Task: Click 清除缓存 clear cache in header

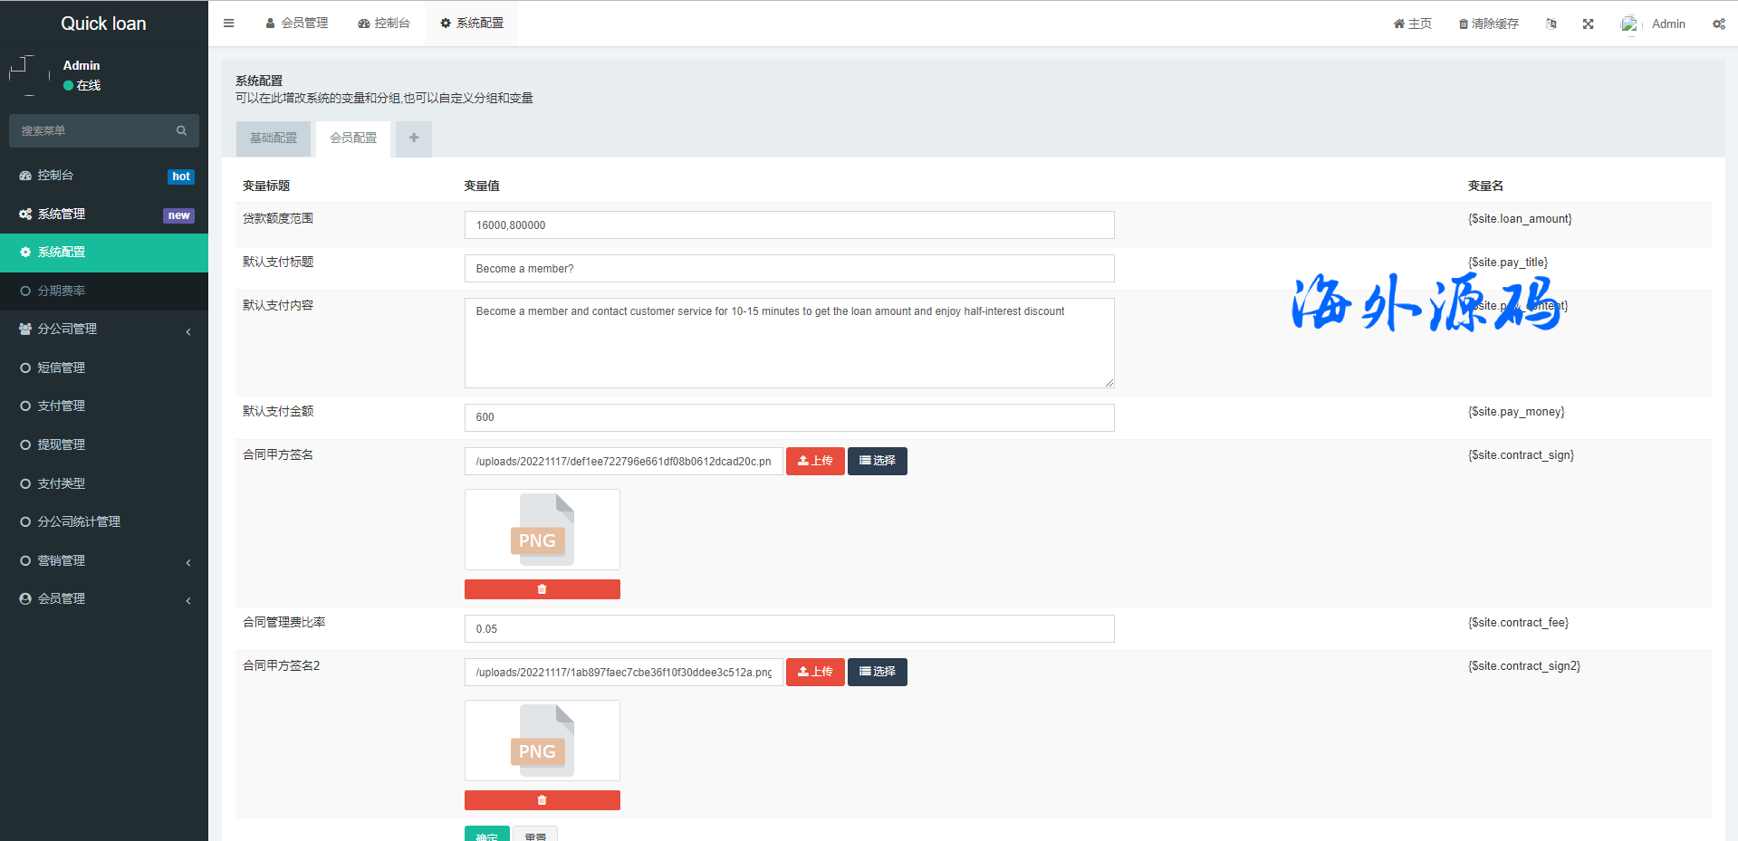Action: 1488,24
